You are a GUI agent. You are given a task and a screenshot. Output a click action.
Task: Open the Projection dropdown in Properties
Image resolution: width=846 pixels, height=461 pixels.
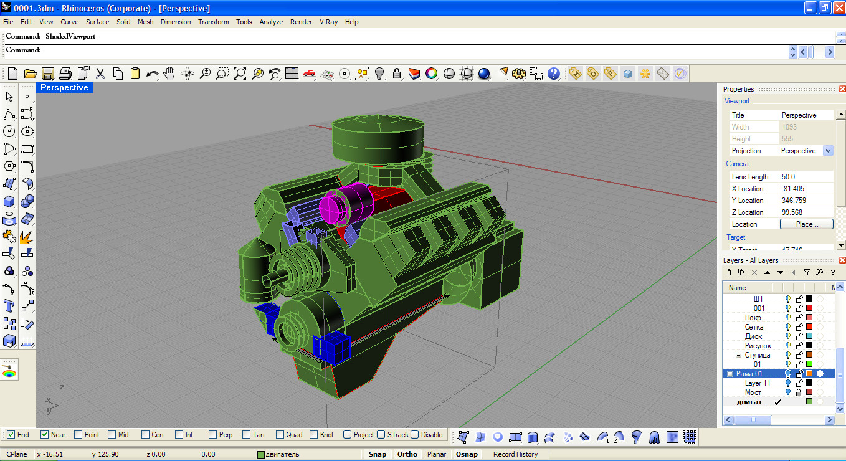828,151
